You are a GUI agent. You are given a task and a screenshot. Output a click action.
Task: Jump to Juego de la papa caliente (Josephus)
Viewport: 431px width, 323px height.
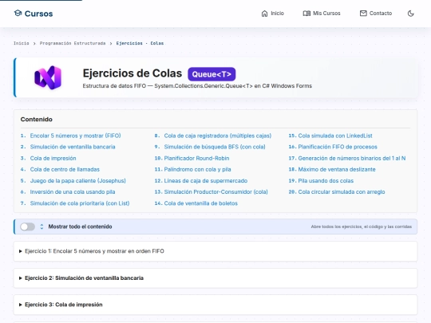77,181
